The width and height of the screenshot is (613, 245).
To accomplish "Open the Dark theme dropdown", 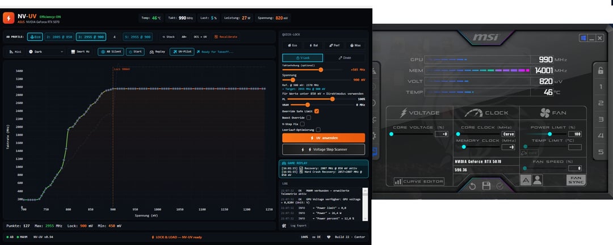I will (x=47, y=52).
